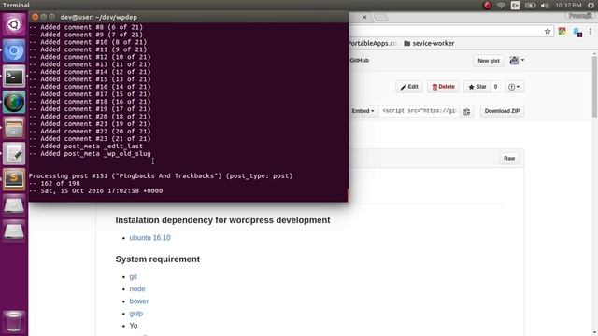Click the colorful extension icon in Chrome toolbar

pyautogui.click(x=562, y=32)
